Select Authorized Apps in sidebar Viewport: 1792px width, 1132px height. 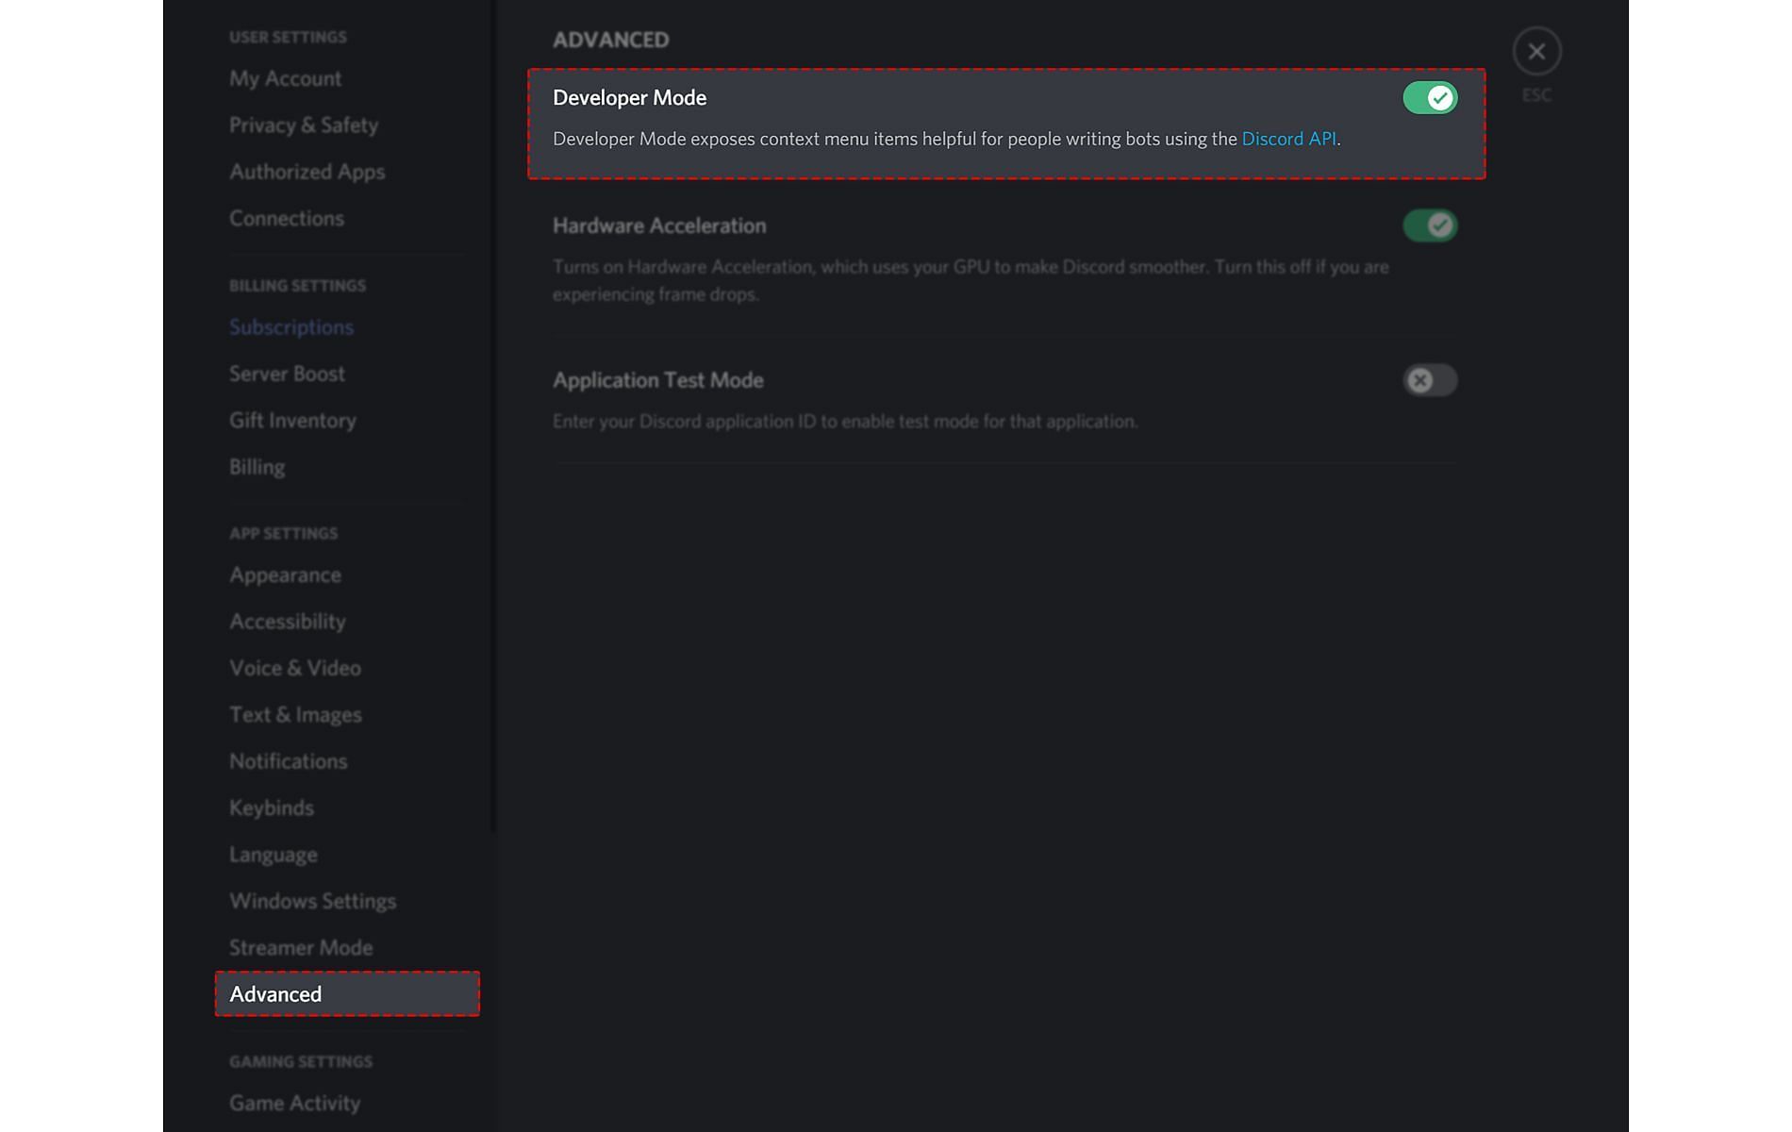tap(307, 172)
